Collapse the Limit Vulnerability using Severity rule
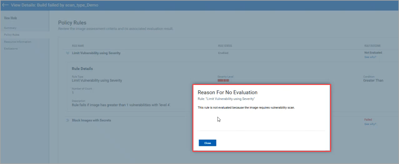 coord(67,53)
